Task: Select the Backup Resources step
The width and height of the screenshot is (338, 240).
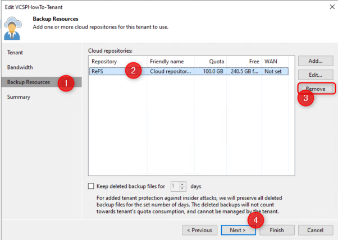Action: 28,82
